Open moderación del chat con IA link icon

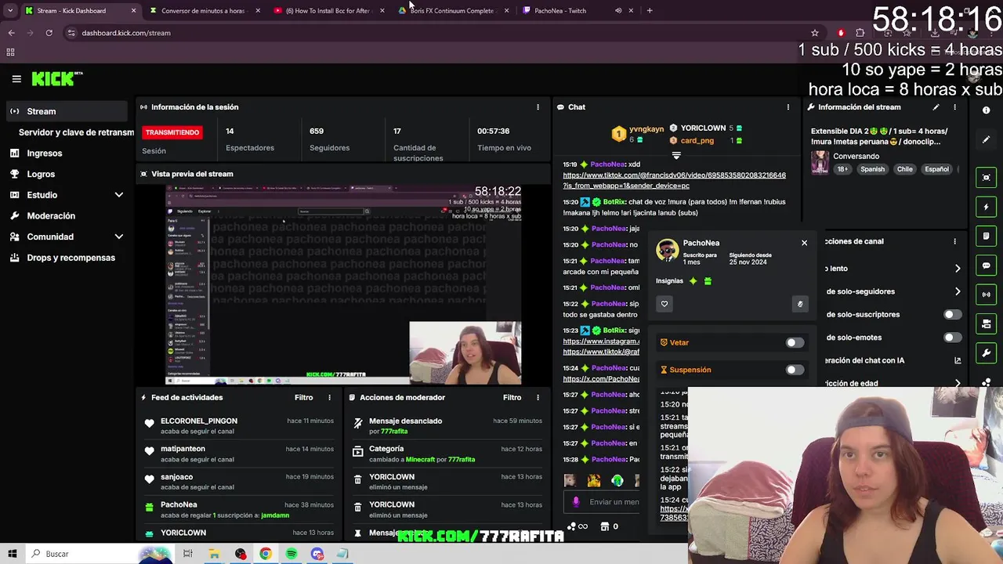[x=958, y=360]
